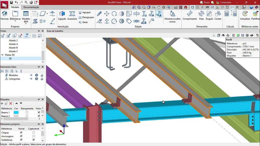Switch to the Documentação tab
Image resolution: width=260 pixels, height=146 pixels.
click(x=31, y=7)
